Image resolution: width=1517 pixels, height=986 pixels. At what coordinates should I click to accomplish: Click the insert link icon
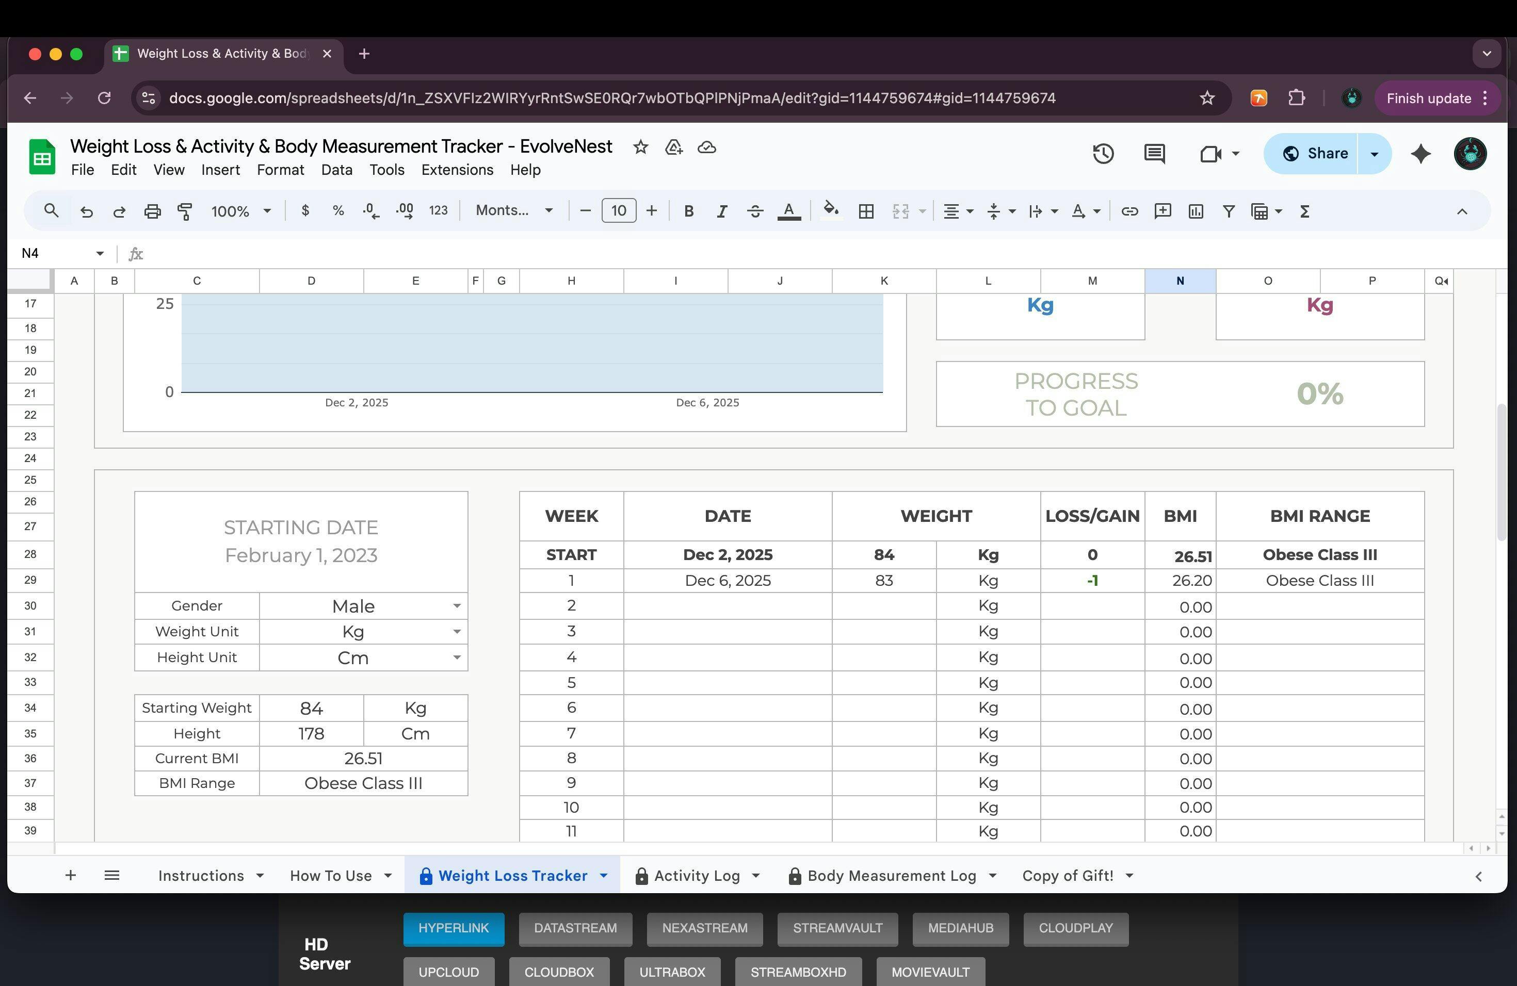coord(1129,211)
